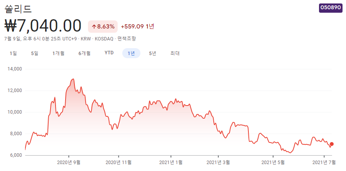The width and height of the screenshot is (346, 171).
Task: Switch chart to 5년 range
Action: 153,53
